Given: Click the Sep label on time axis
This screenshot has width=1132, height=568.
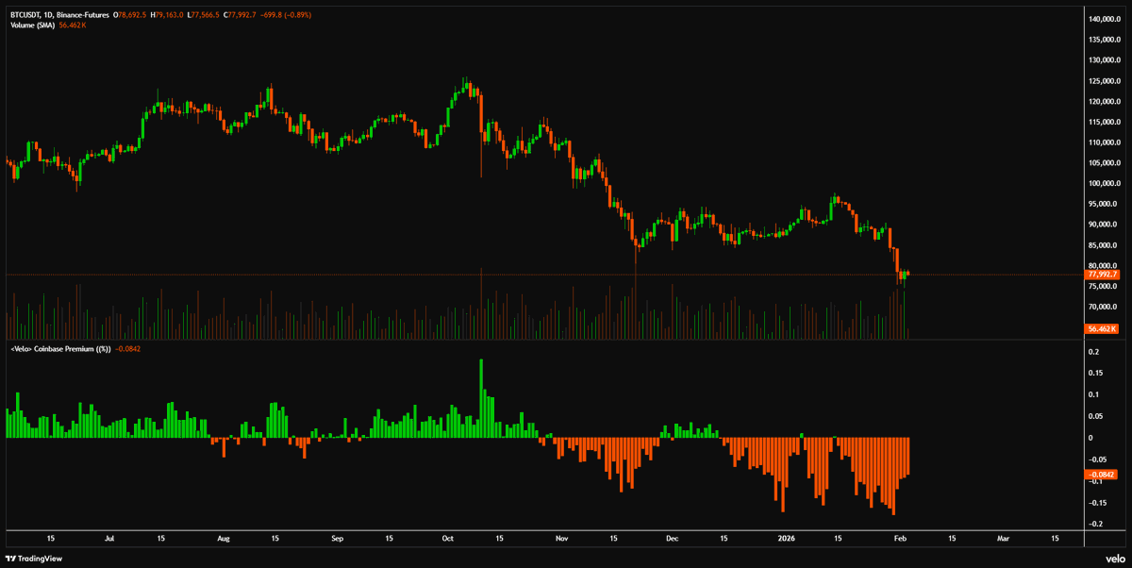Looking at the screenshot, I should (x=338, y=538).
